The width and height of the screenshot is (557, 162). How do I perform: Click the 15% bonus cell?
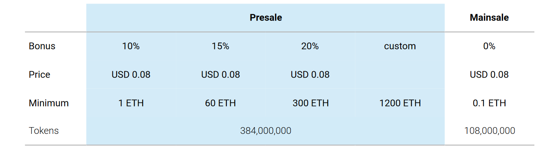(x=220, y=46)
